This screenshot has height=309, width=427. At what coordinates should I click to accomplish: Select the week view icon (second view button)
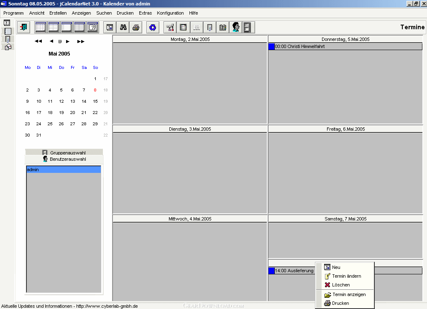click(x=54, y=27)
